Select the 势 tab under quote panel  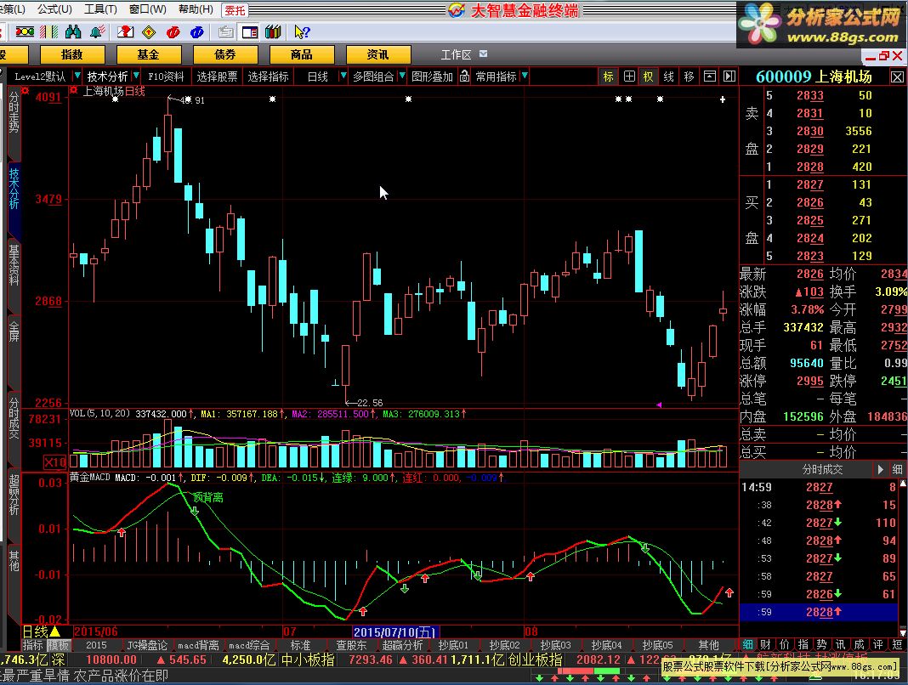[x=821, y=644]
